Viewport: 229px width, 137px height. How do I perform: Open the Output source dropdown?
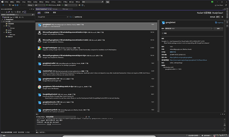[x=61, y=117]
